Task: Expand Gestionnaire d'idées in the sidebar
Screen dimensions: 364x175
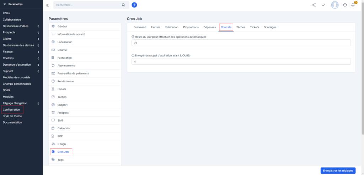Action: click(x=38, y=26)
